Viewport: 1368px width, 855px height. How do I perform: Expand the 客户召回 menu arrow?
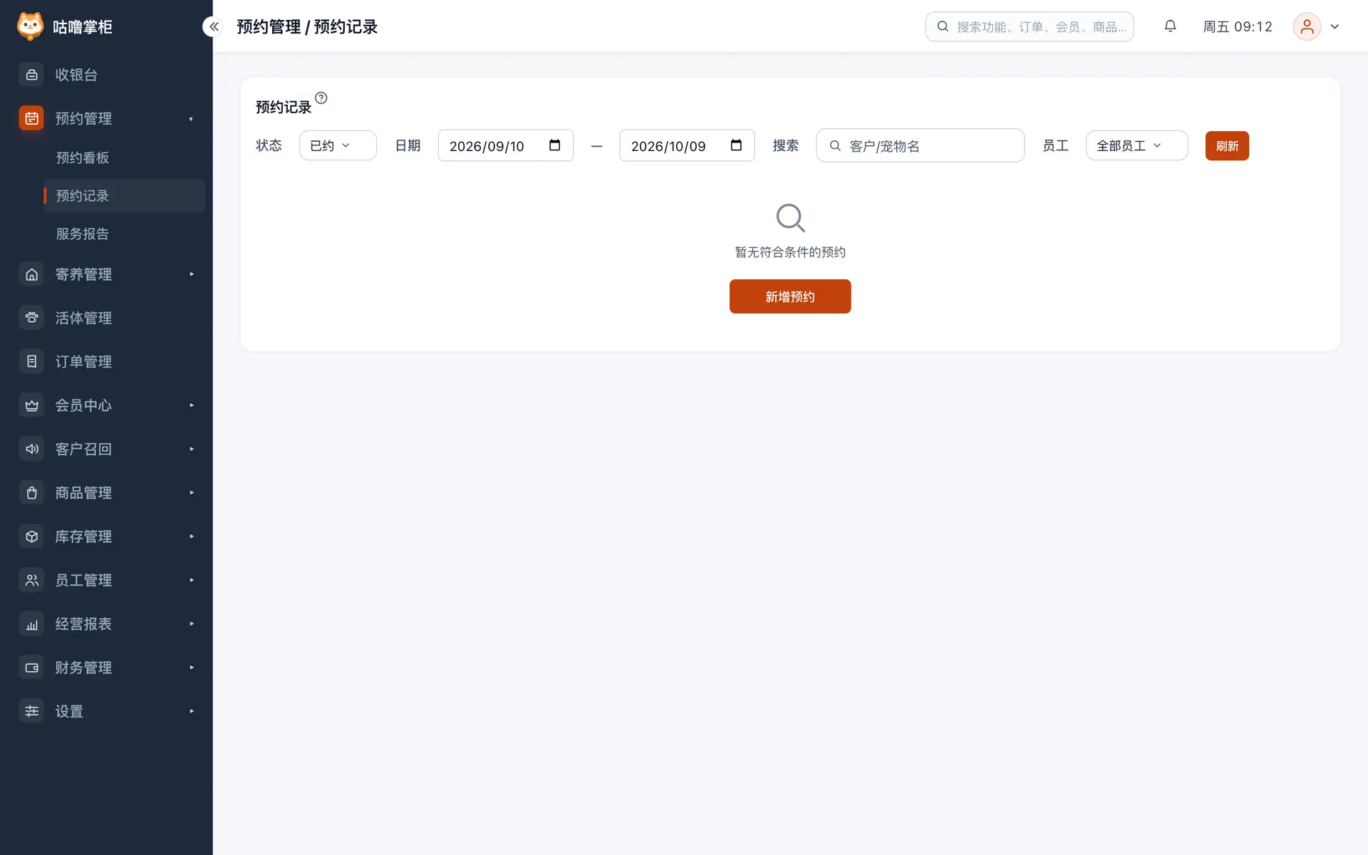(191, 449)
